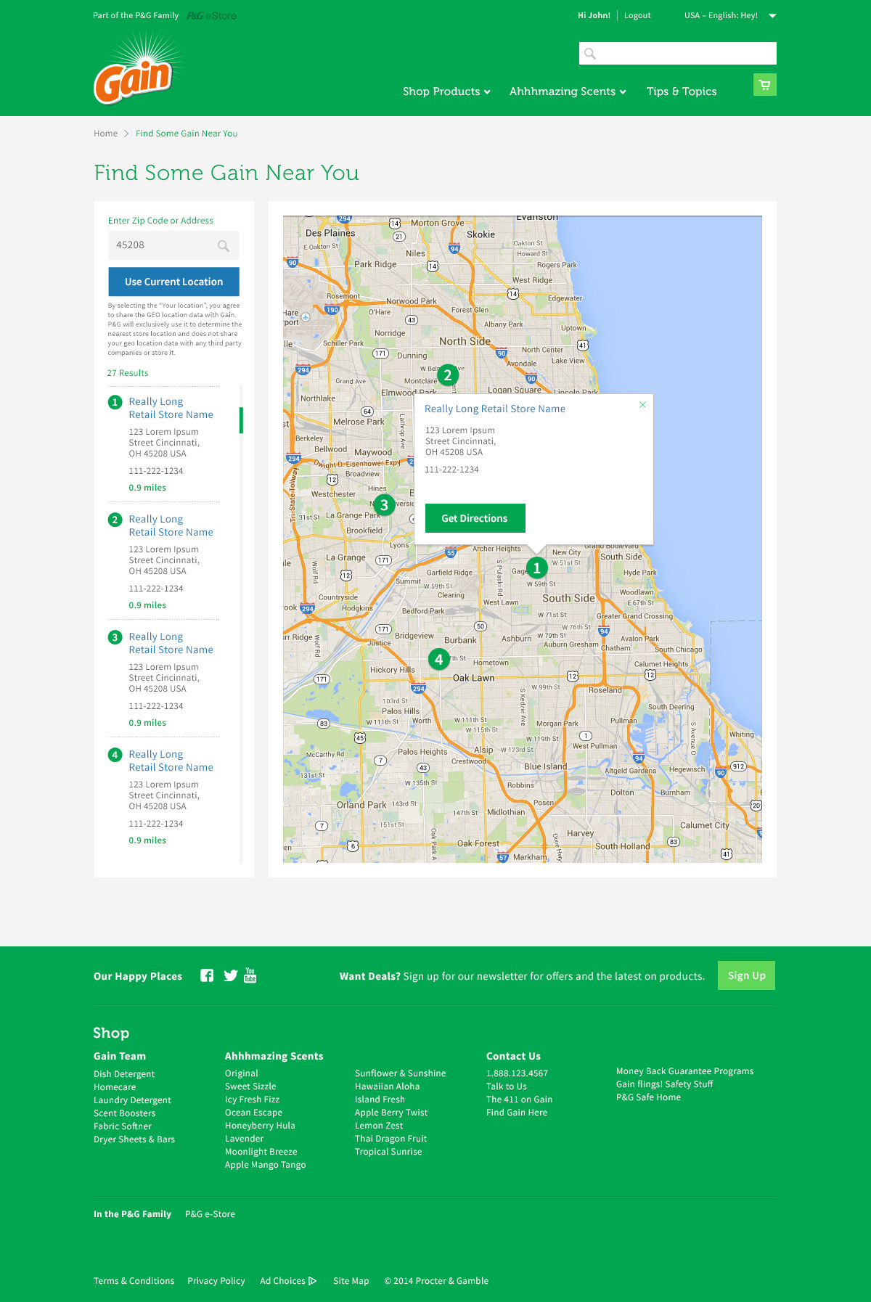The image size is (871, 1302).
Task: Click the Find Some Gain Near You breadcrumb
Action: click(187, 134)
